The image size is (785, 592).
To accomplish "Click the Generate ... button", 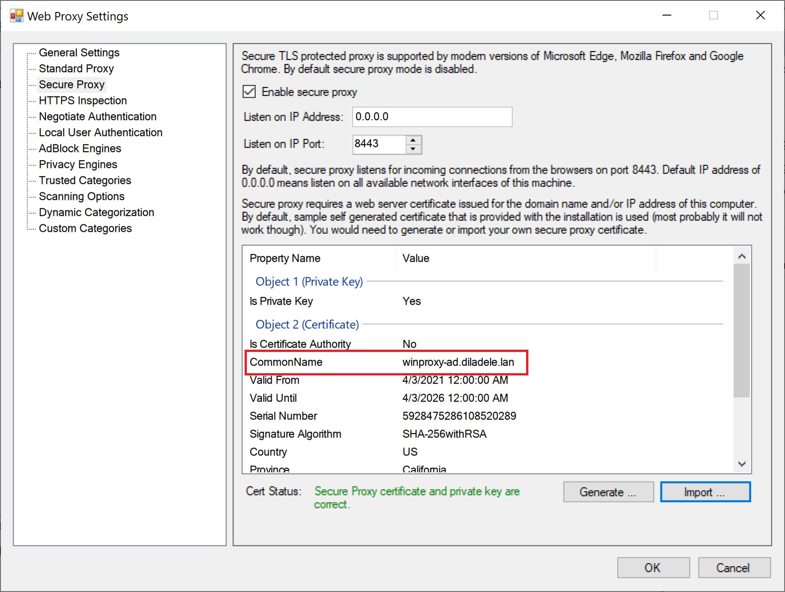I will point(608,492).
